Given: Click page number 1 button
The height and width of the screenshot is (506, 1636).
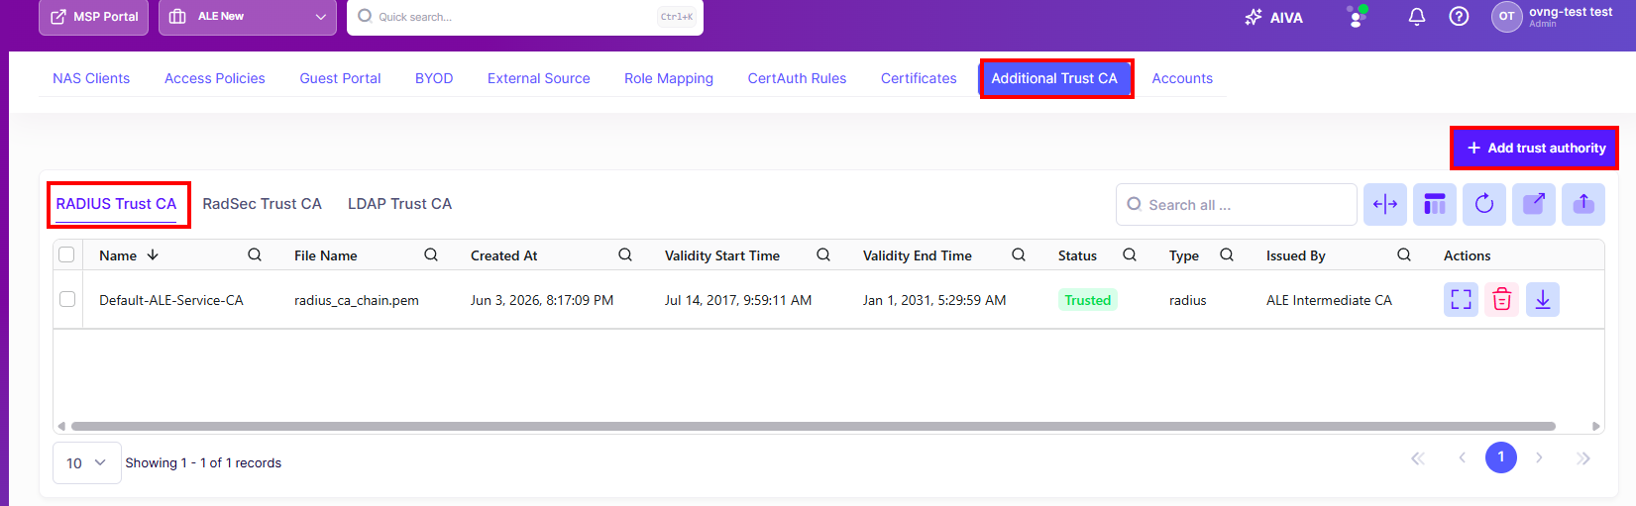Looking at the screenshot, I should point(1500,457).
